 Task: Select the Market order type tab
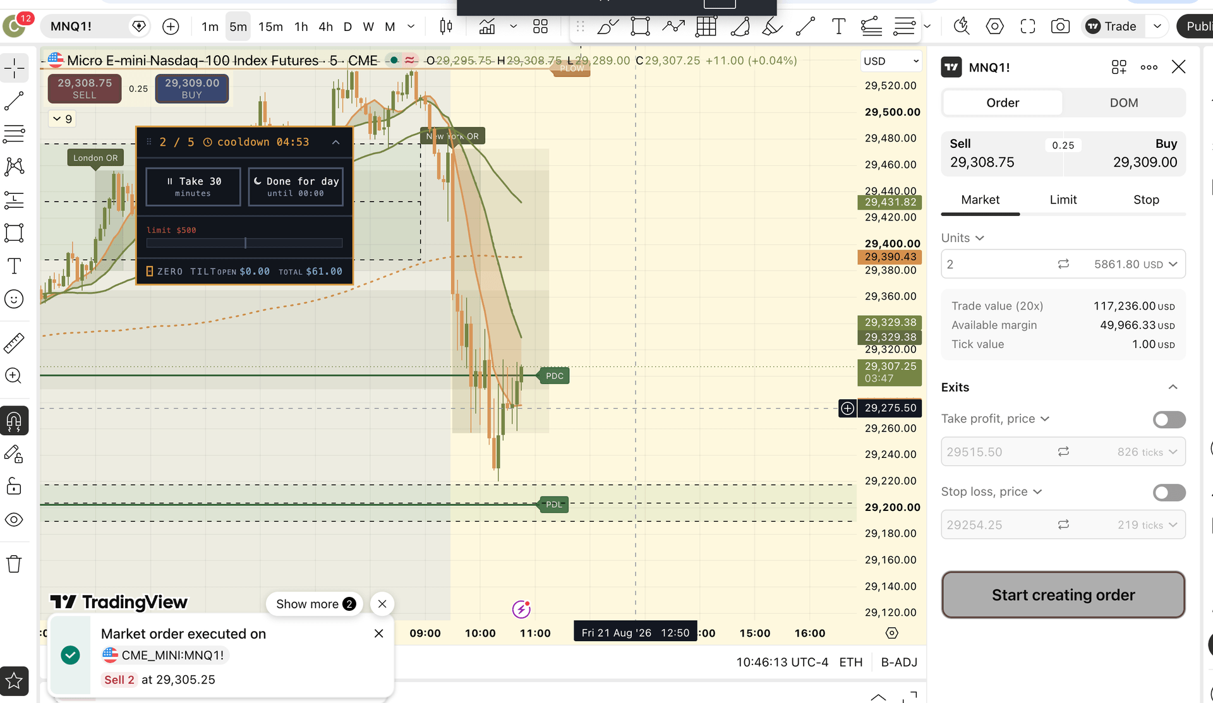981,200
